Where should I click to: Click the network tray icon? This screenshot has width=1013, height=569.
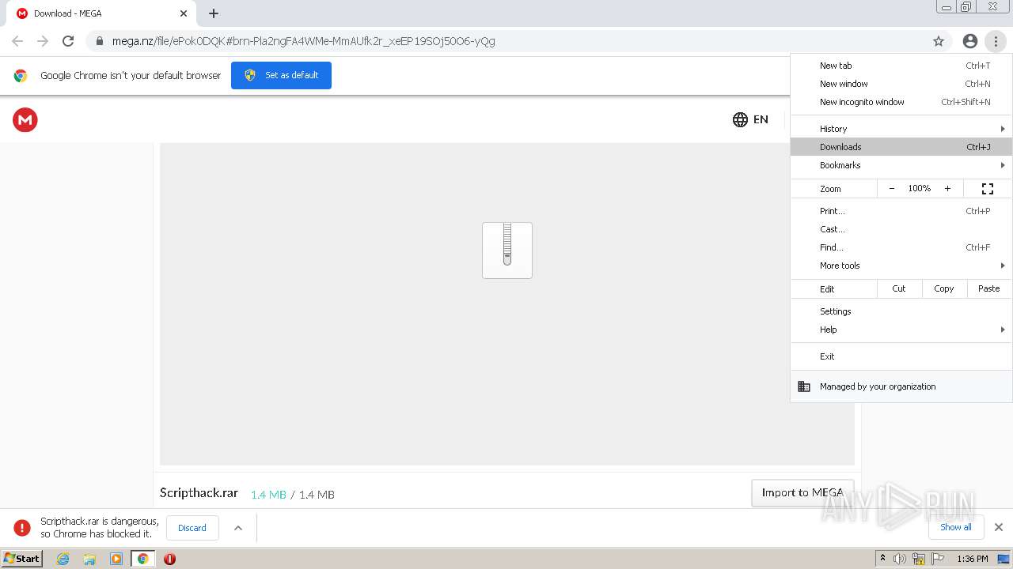[919, 559]
